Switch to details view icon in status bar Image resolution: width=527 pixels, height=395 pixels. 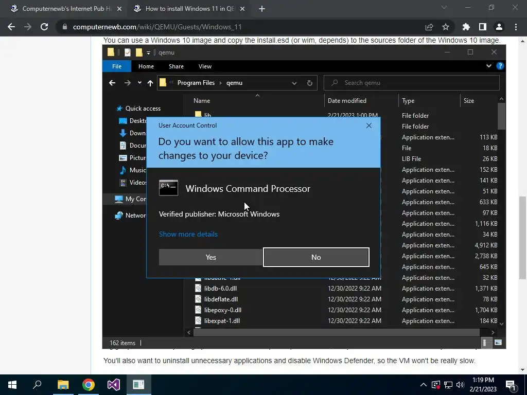[484, 343]
